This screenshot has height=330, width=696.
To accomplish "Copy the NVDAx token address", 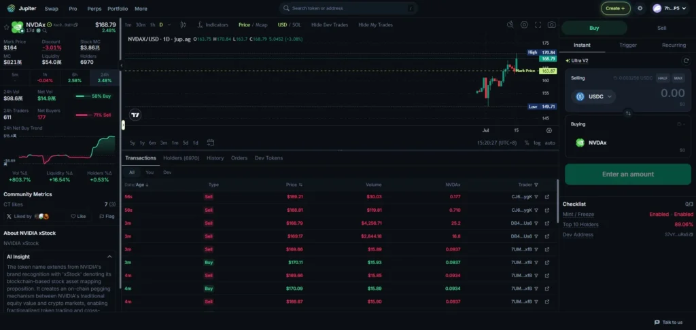I will (x=76, y=25).
